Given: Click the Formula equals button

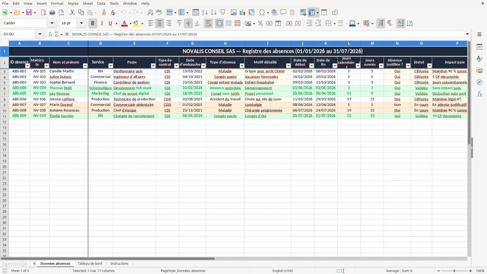Looking at the screenshot, I should pos(67,34).
